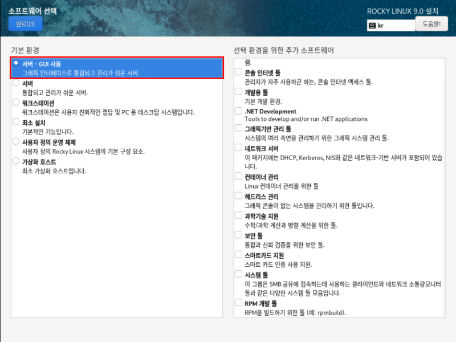Viewport: 456px width, 342px height.
Task: Click the 소프트웨어 선택 page title
Action: [x=32, y=11]
